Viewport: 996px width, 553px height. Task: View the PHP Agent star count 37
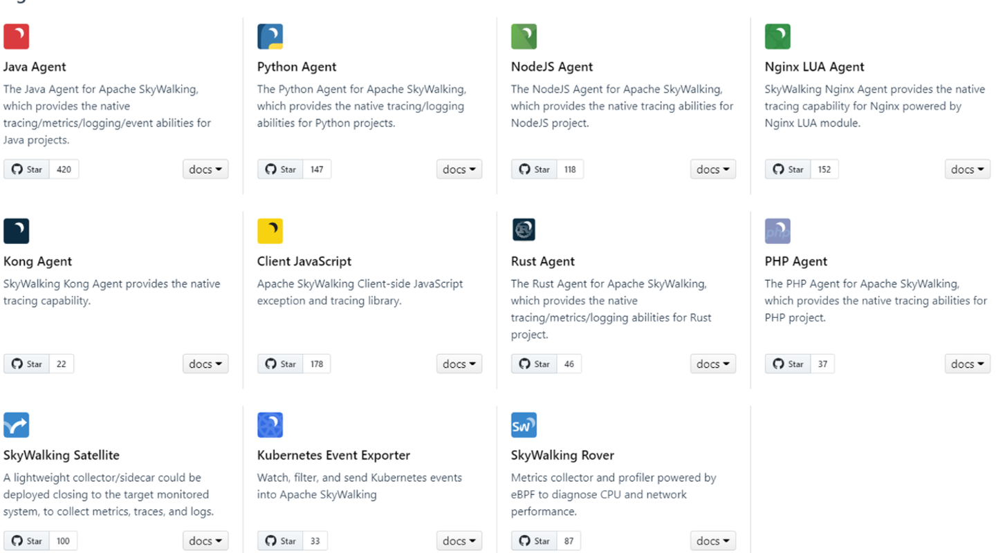click(x=822, y=364)
